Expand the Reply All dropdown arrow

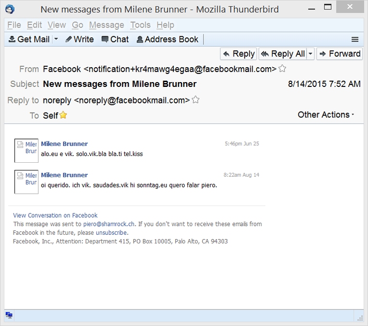pos(310,54)
